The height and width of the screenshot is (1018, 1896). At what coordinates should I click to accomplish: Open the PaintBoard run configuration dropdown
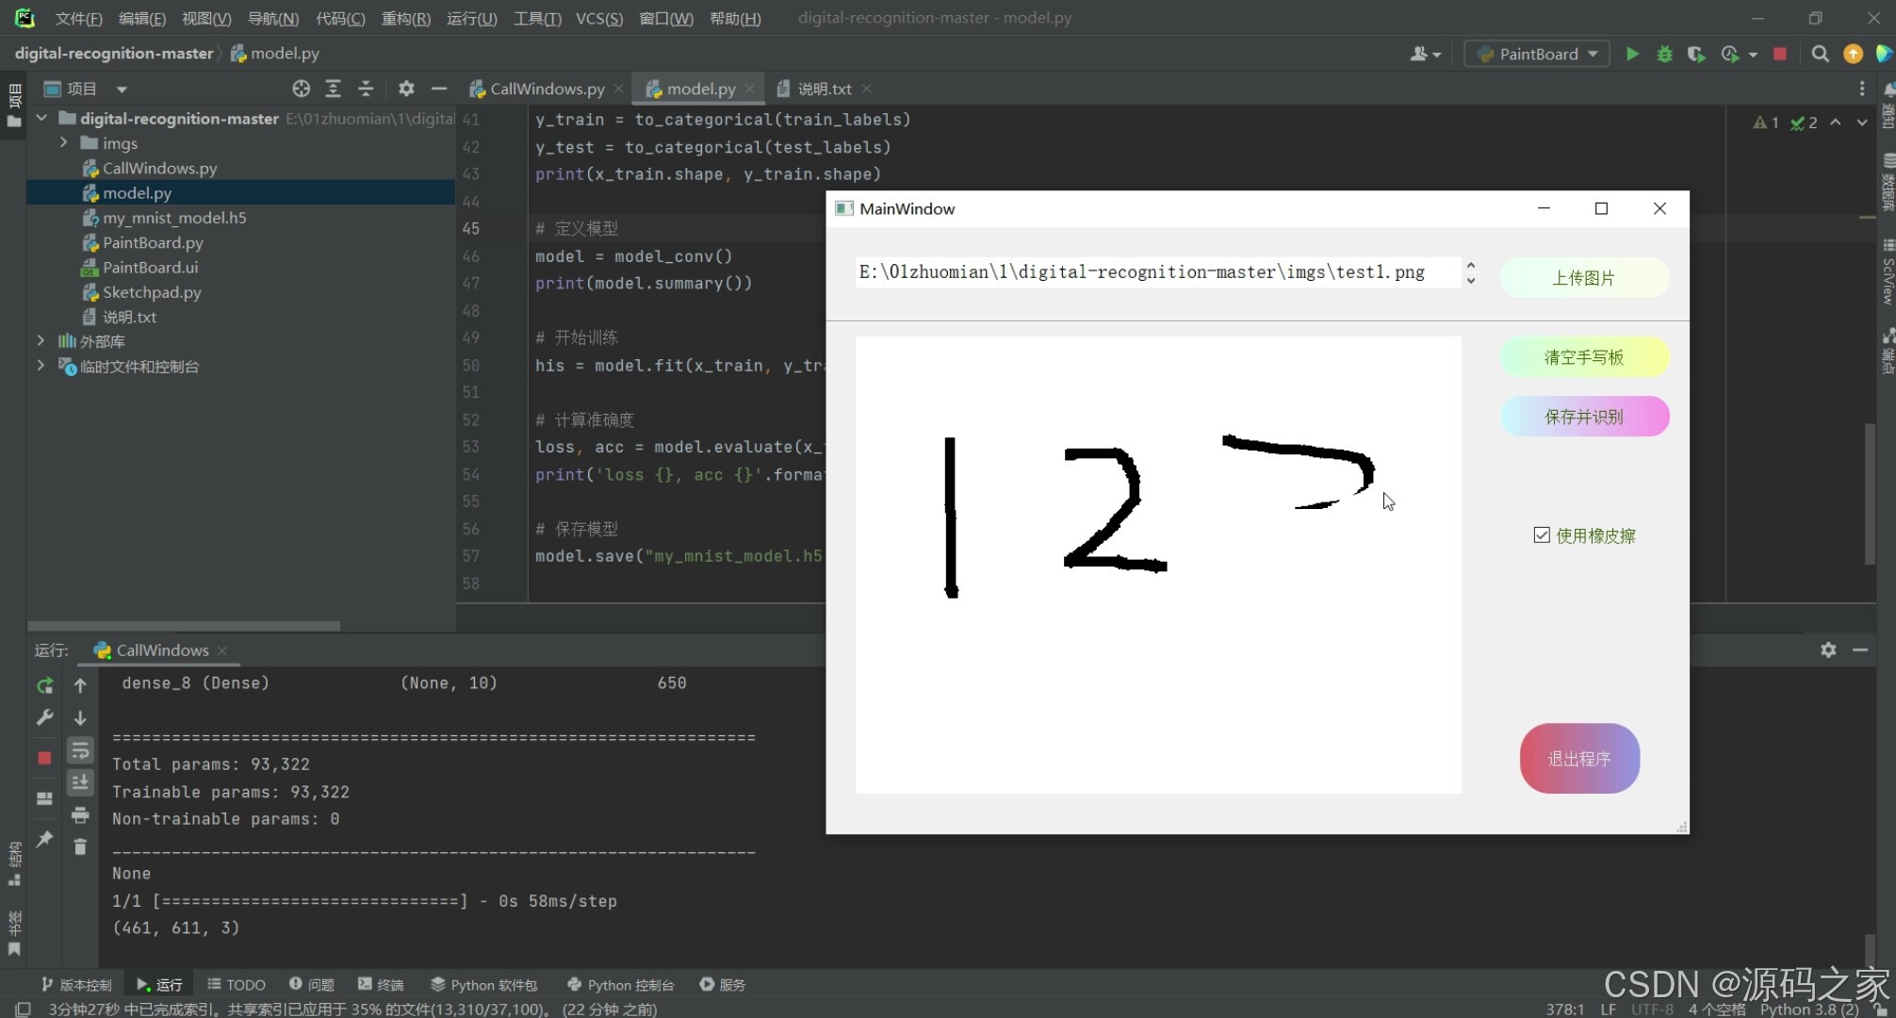(1536, 54)
